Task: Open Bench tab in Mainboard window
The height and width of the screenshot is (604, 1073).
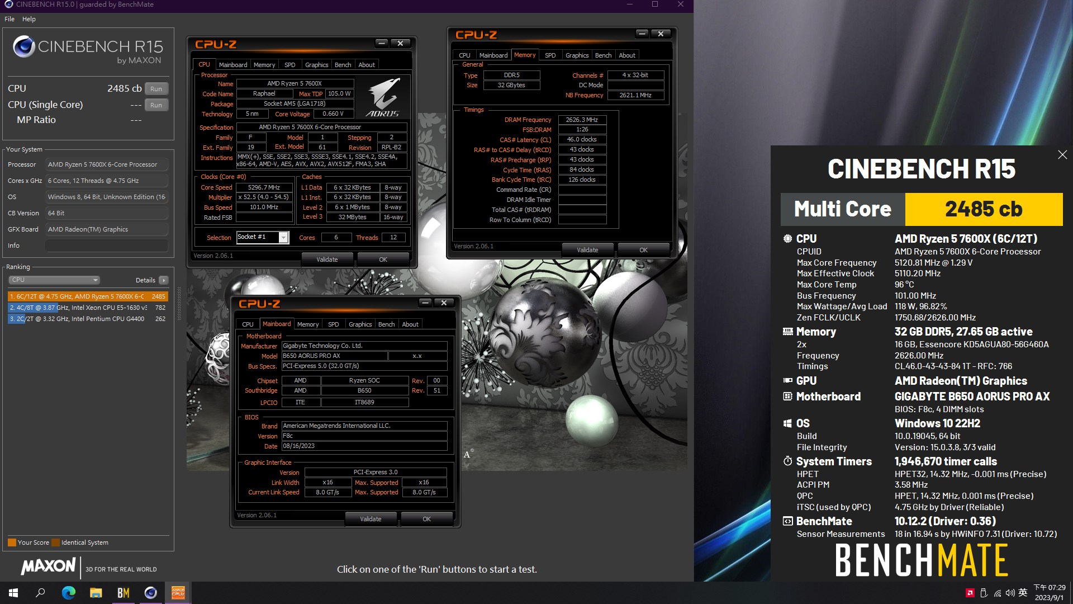Action: [386, 324]
